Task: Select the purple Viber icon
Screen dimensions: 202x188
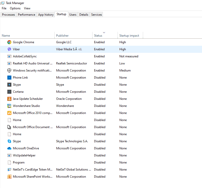Action: click(9, 49)
